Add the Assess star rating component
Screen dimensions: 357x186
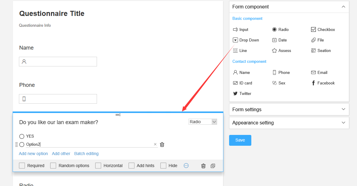281,50
